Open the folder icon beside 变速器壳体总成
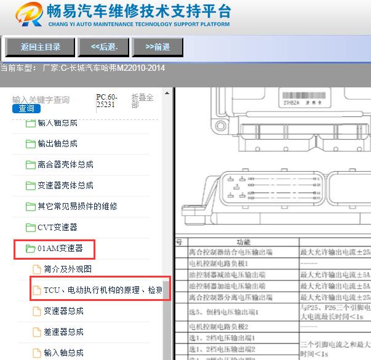The width and height of the screenshot is (371, 360). point(31,186)
